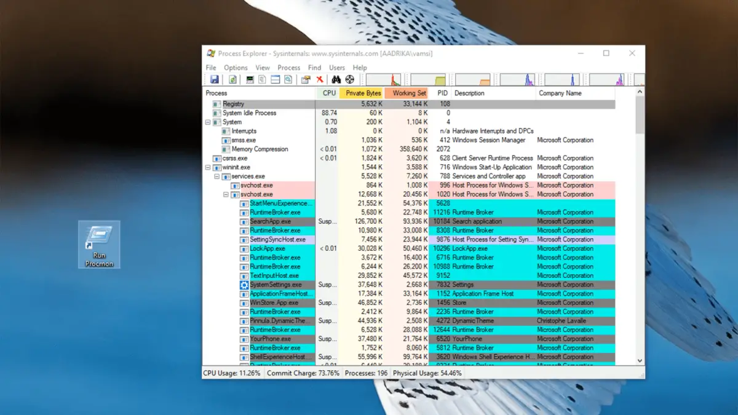Collapse the svchost.exe PID 1020 node

226,194
